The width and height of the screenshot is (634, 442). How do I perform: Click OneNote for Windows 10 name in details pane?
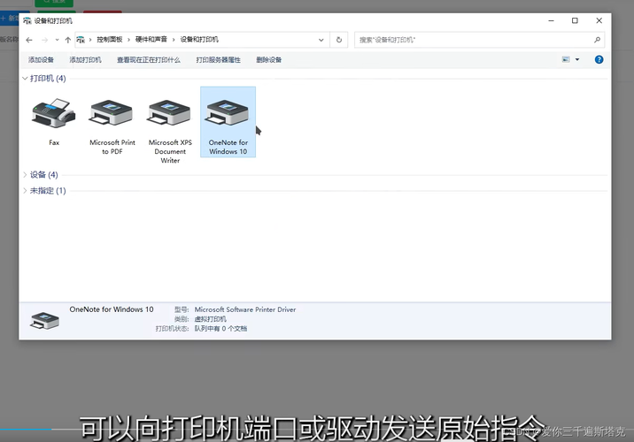[x=112, y=309]
